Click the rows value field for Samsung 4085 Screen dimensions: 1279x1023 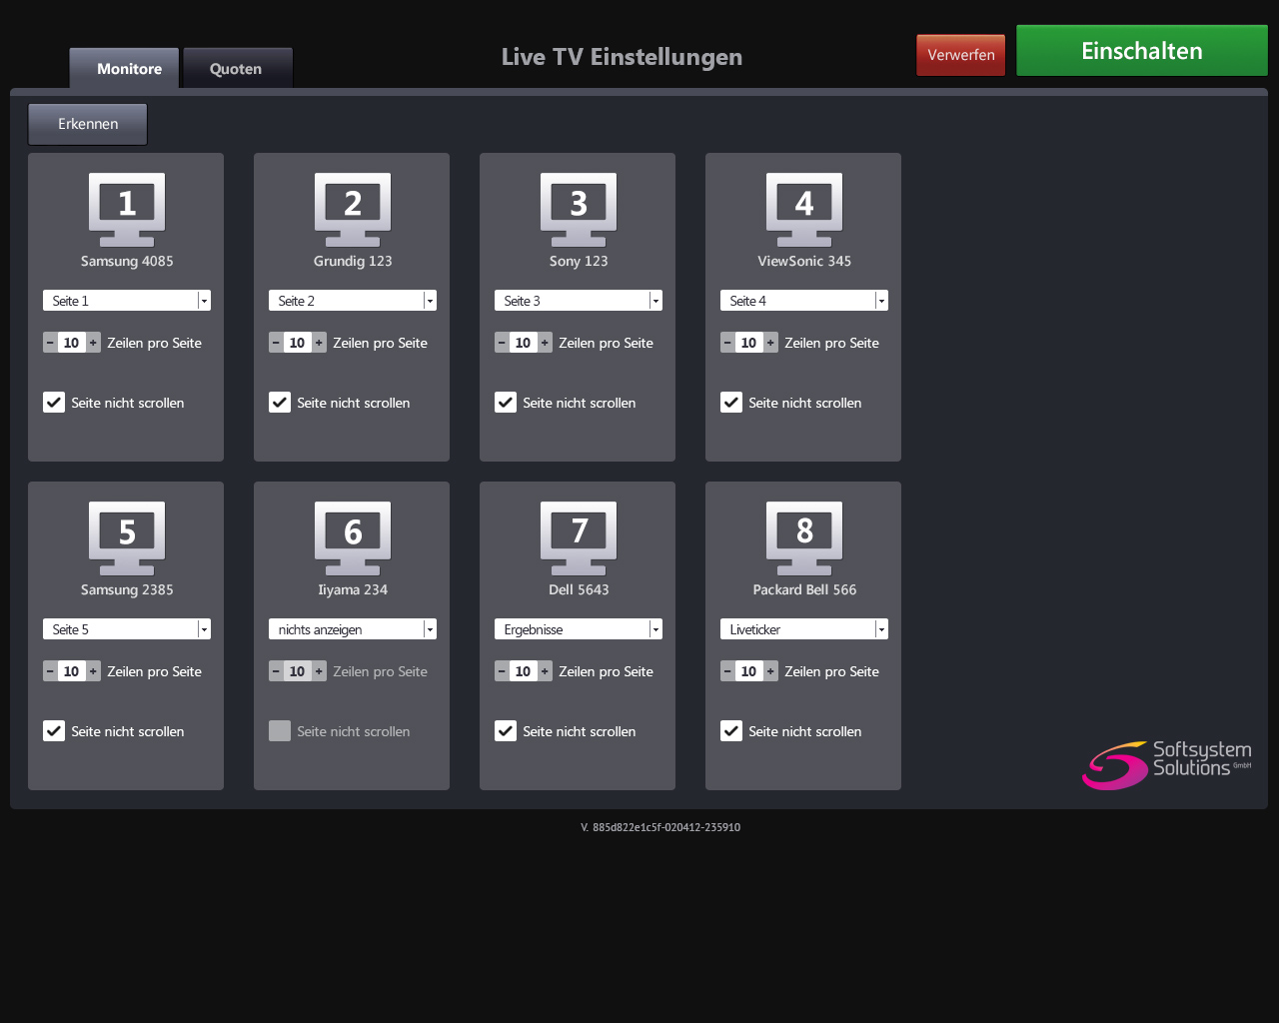pyautogui.click(x=72, y=343)
